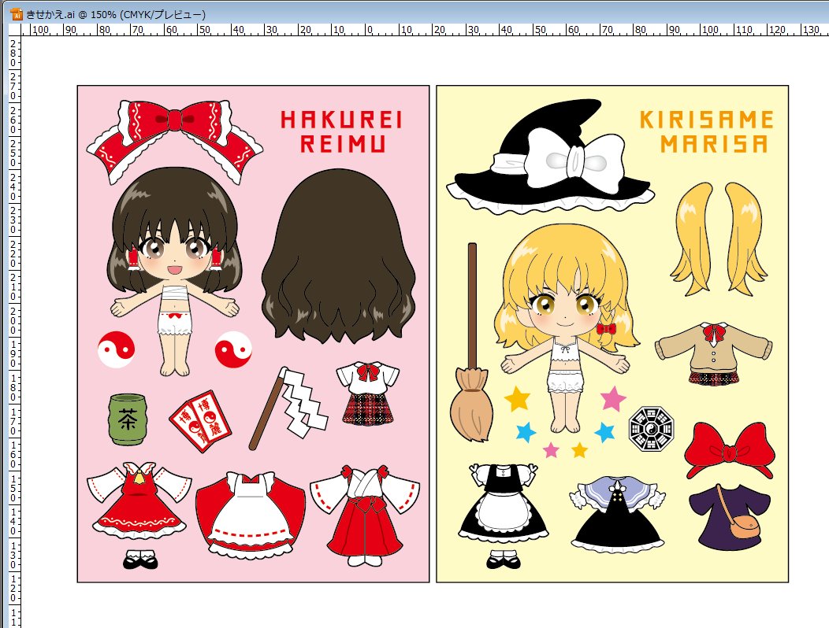829x628 pixels.
Task: Select the yin-yang orb left of Reimu's legs
Action: coord(117,349)
